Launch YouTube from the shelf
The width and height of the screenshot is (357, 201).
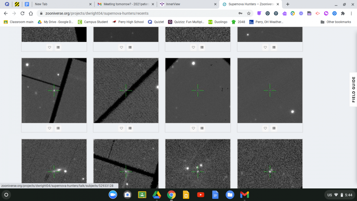pyautogui.click(x=201, y=195)
